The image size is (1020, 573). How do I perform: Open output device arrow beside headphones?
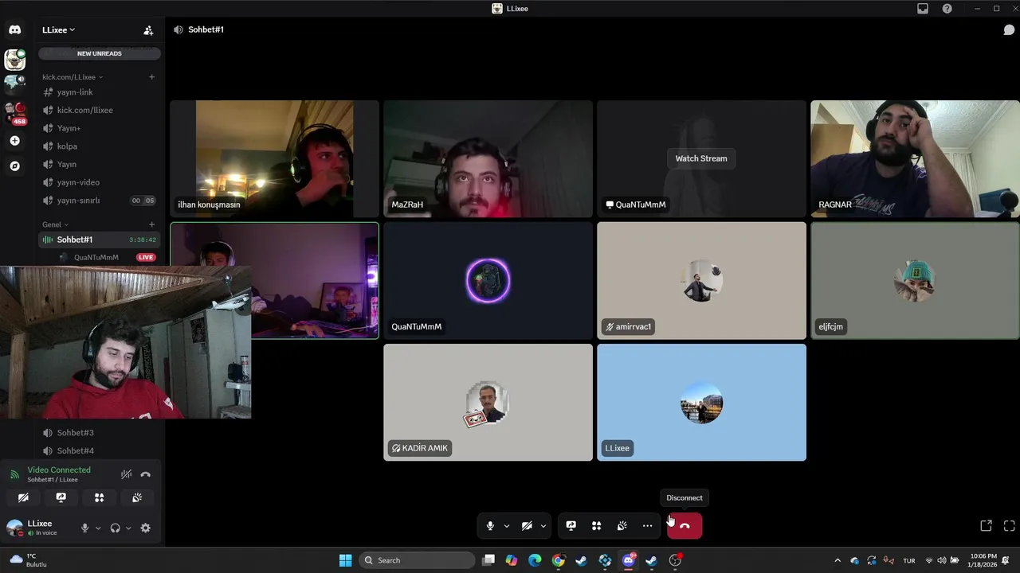coord(128,528)
